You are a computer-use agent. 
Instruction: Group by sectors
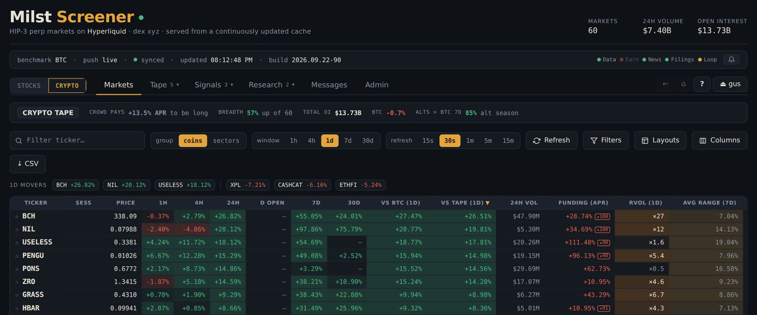pos(226,141)
